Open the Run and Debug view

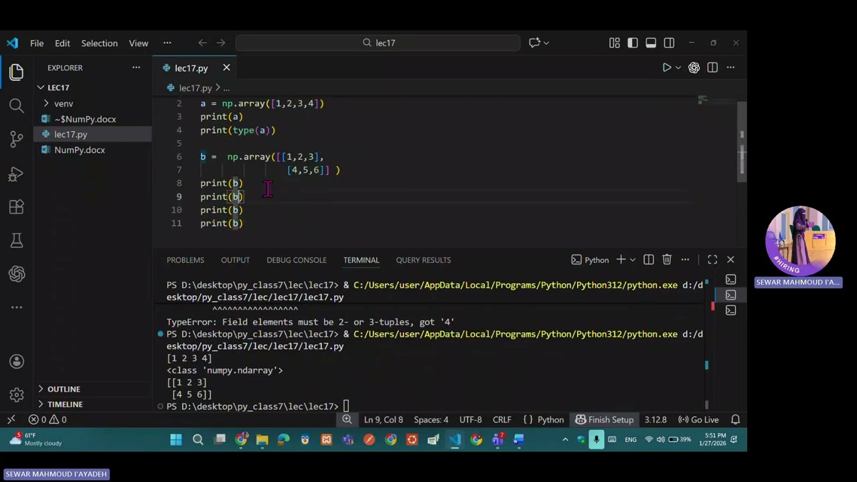pos(16,173)
